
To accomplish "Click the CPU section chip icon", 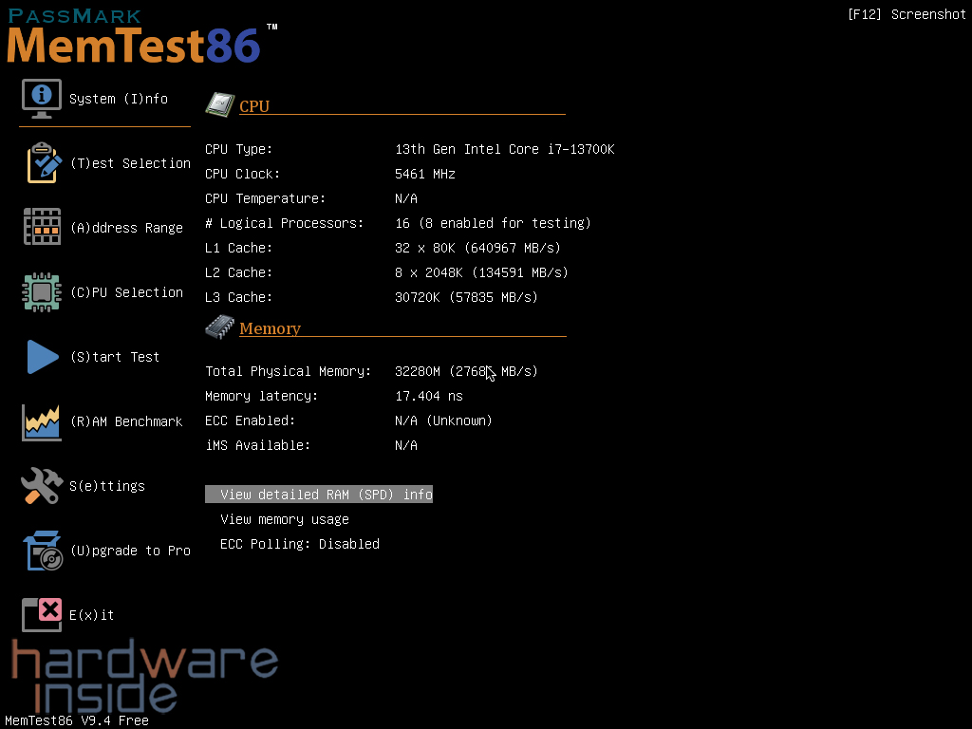I will point(220,104).
